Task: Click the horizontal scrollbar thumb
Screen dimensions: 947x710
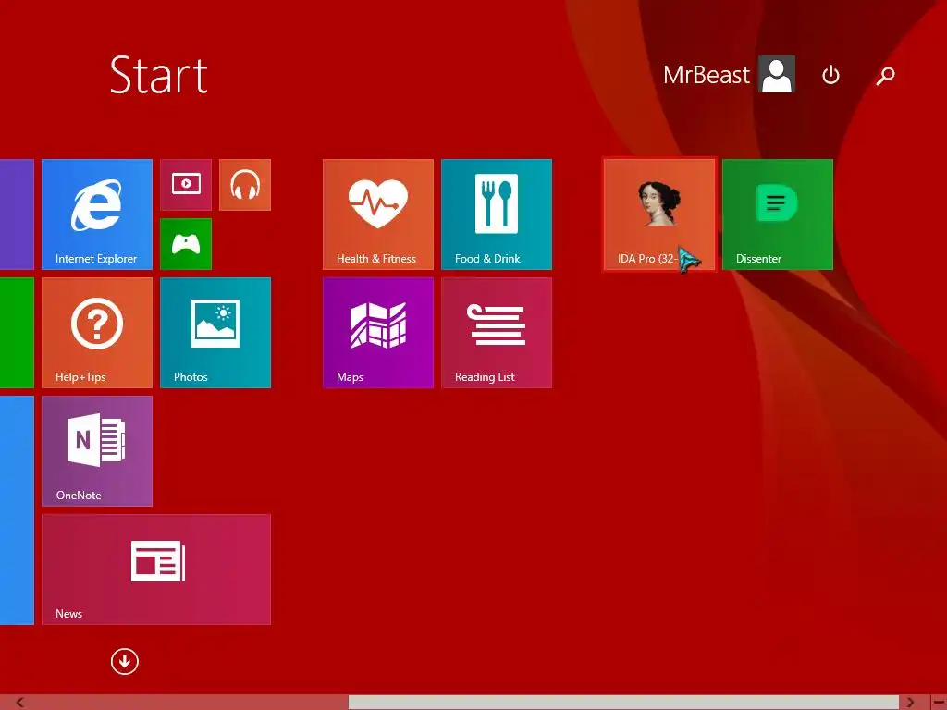Action: click(623, 703)
